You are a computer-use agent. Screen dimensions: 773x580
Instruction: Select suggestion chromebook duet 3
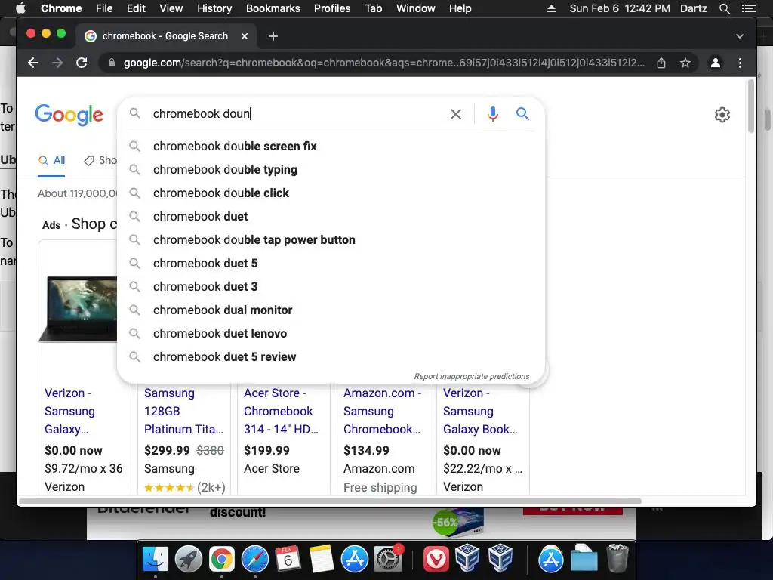pyautogui.click(x=331, y=286)
